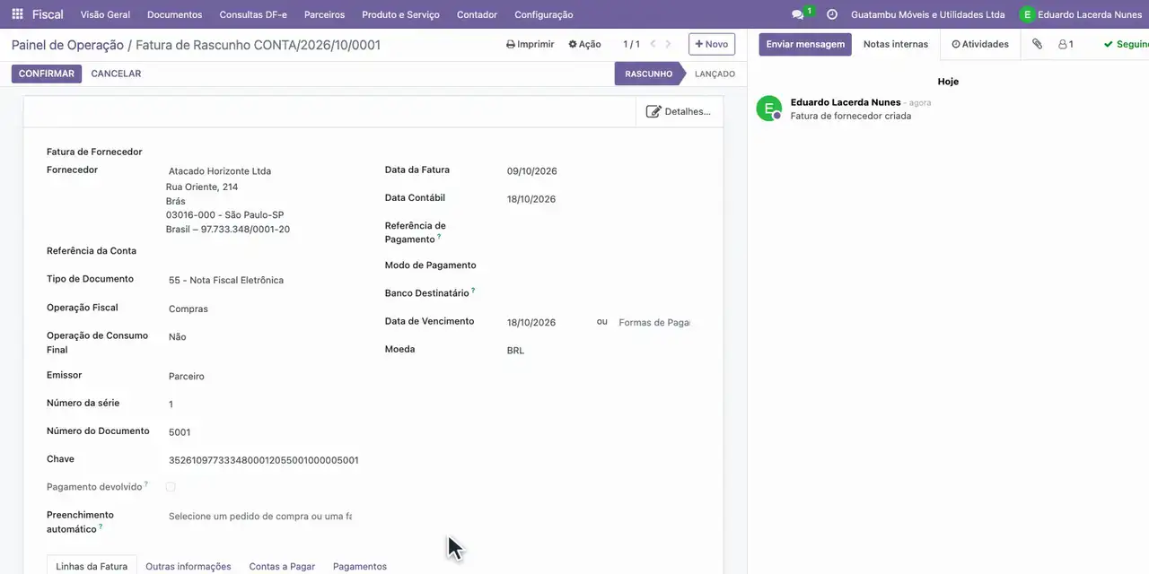The image size is (1149, 574).
Task: Open the Documentos menu
Action: click(x=175, y=14)
